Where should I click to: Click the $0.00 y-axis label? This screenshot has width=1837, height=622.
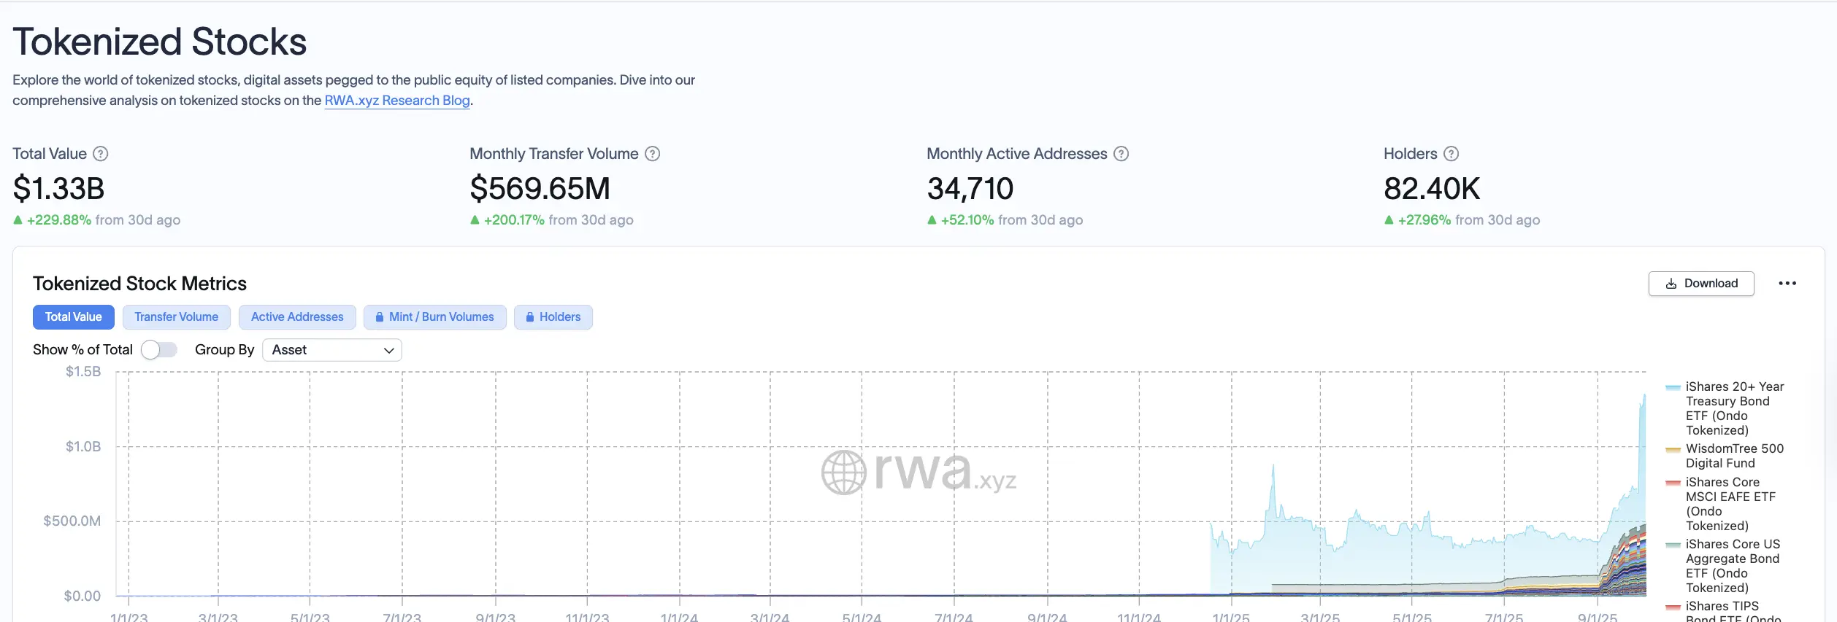(83, 596)
